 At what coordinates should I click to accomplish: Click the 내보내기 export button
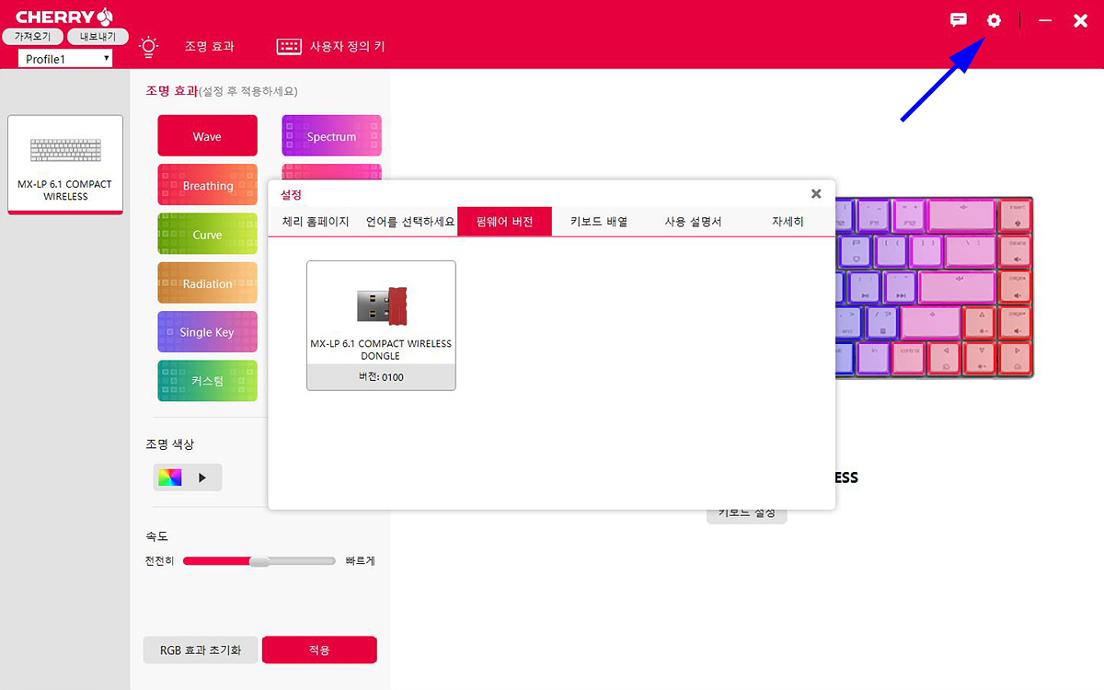98,37
